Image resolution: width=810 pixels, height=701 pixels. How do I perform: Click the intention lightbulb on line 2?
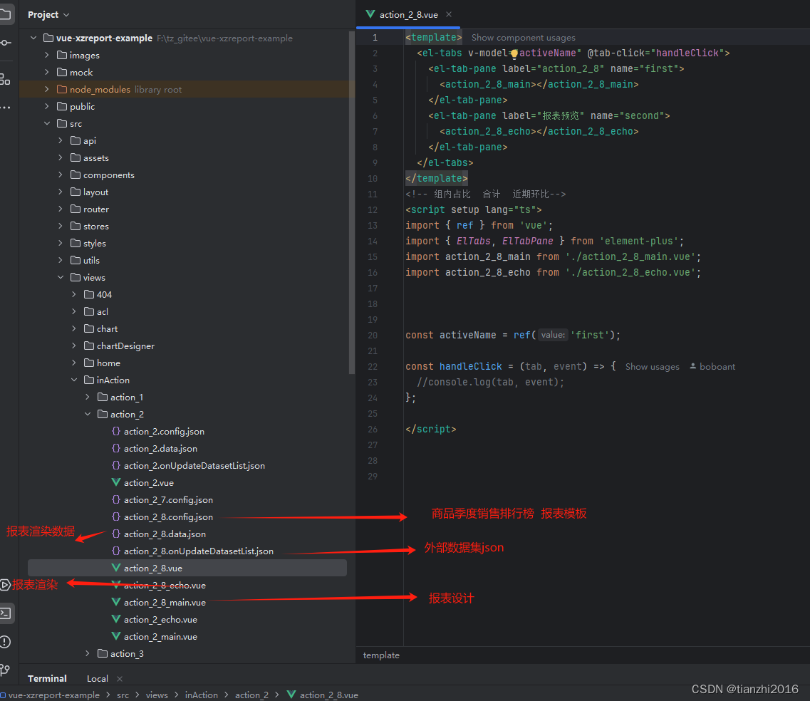[514, 53]
